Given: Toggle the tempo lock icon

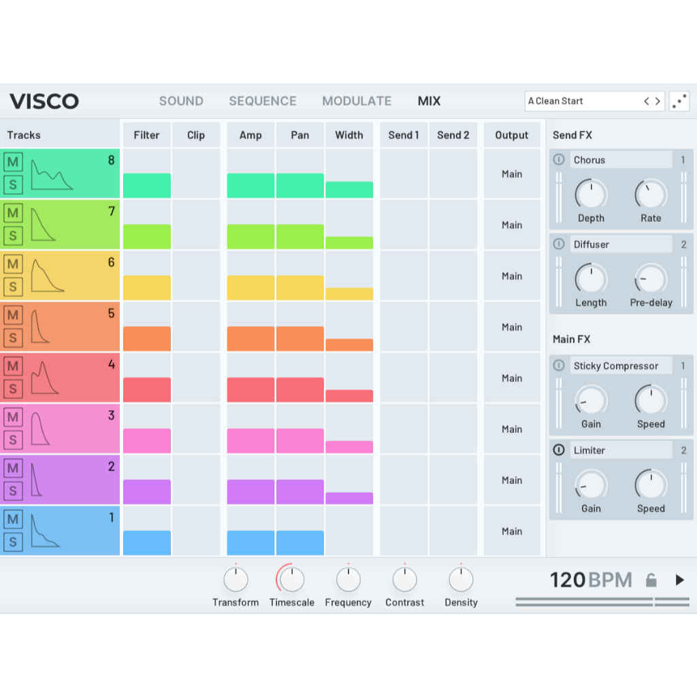Looking at the screenshot, I should click(x=651, y=580).
